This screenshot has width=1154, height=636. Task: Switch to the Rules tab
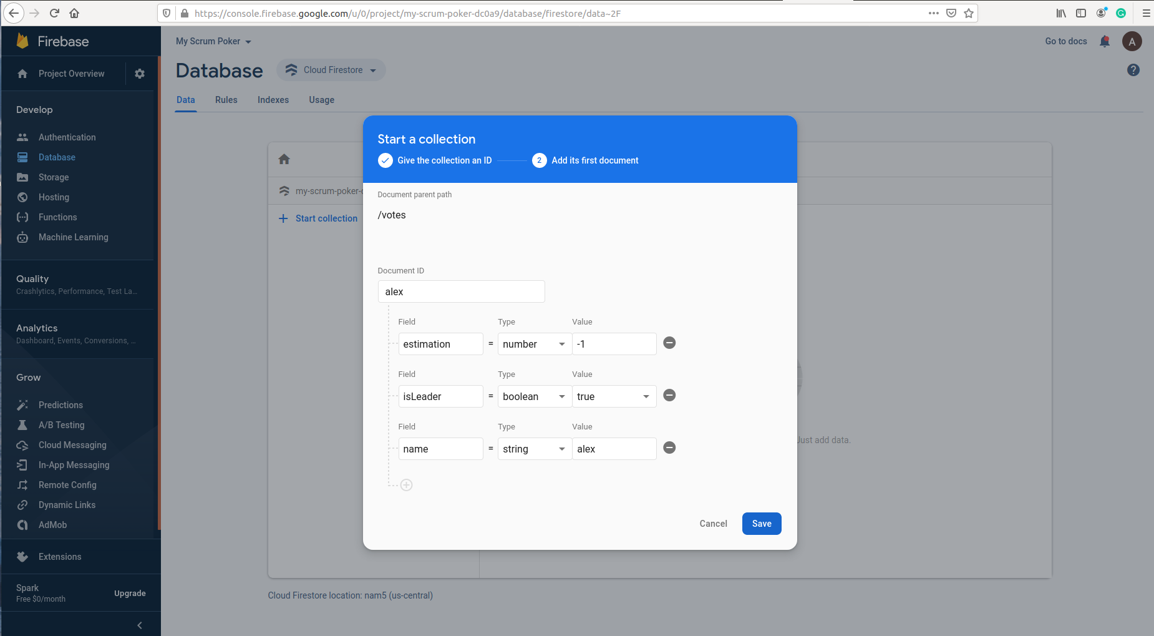point(226,100)
